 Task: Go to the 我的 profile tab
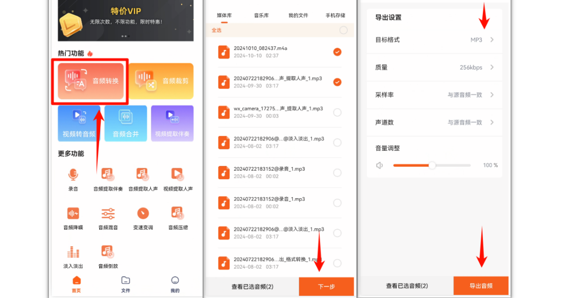click(175, 285)
